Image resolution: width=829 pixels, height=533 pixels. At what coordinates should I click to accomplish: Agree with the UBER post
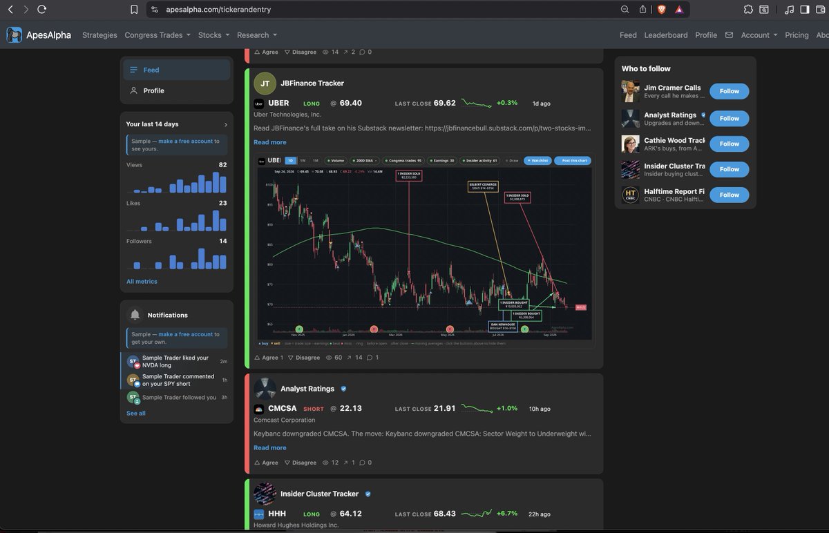(x=268, y=358)
